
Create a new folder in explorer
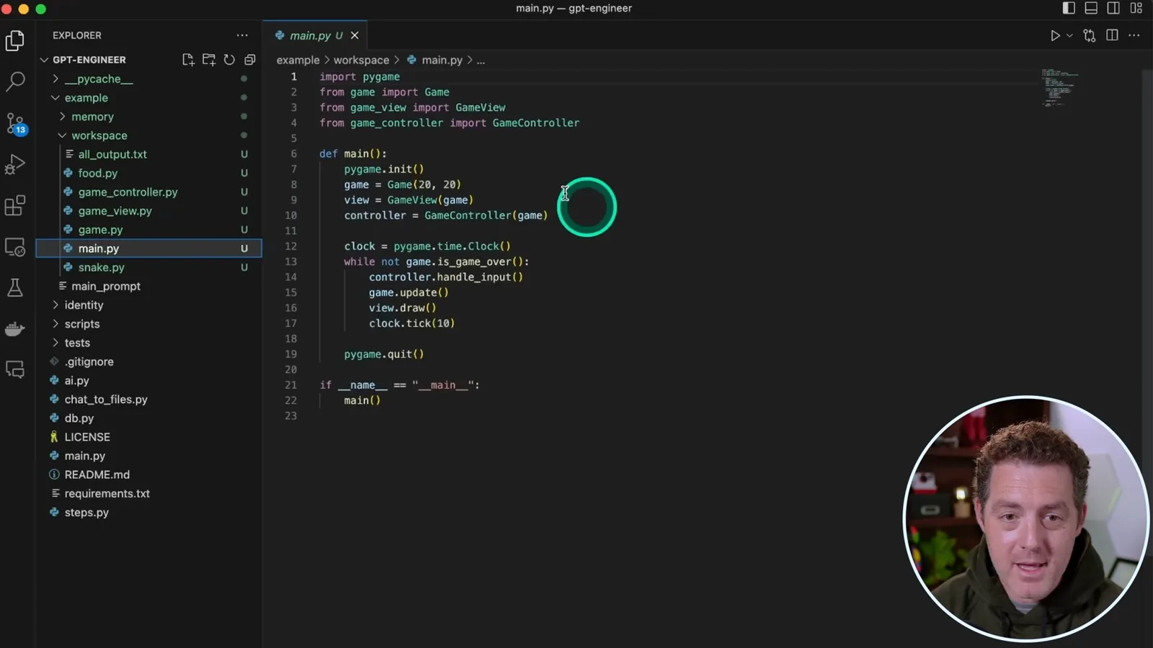coord(209,60)
